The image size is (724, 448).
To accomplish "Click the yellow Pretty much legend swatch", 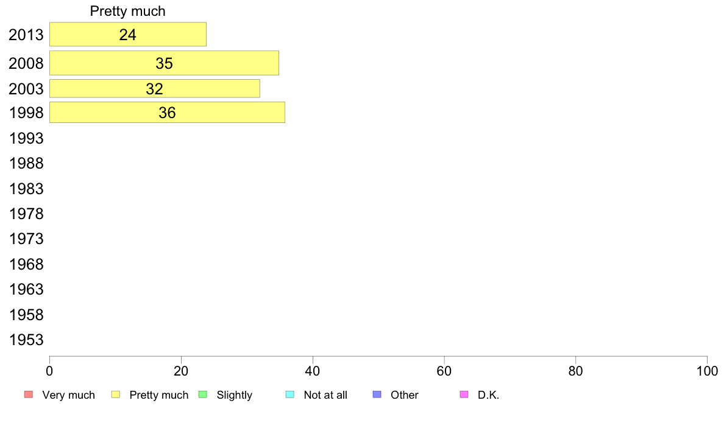I will pos(116,394).
